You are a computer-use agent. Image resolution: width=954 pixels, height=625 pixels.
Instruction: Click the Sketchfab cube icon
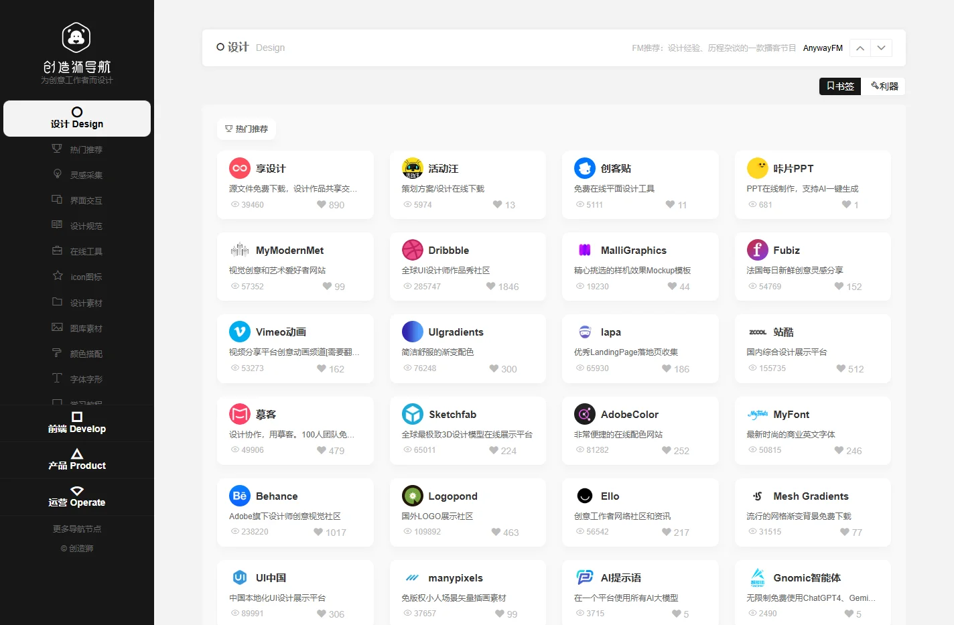(413, 414)
